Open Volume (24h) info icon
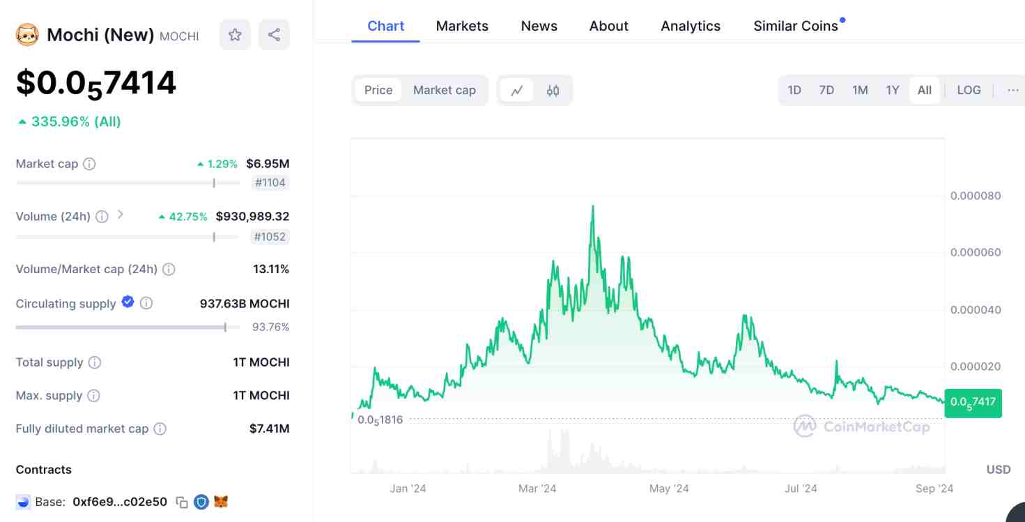 102,217
